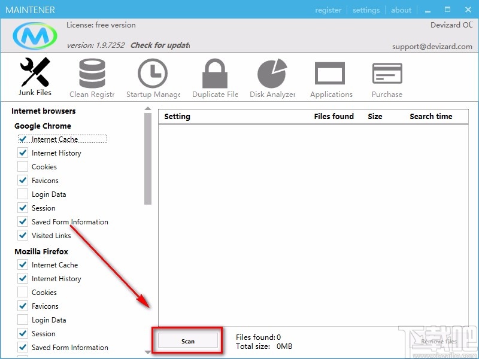Toggle Firefox Internet Cache checkbox
Screen dimensions: 479x359
[23, 264]
